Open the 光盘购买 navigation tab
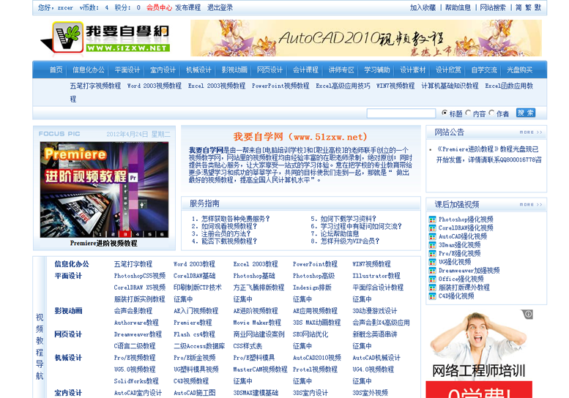This screenshot has height=398, width=569. coord(520,70)
